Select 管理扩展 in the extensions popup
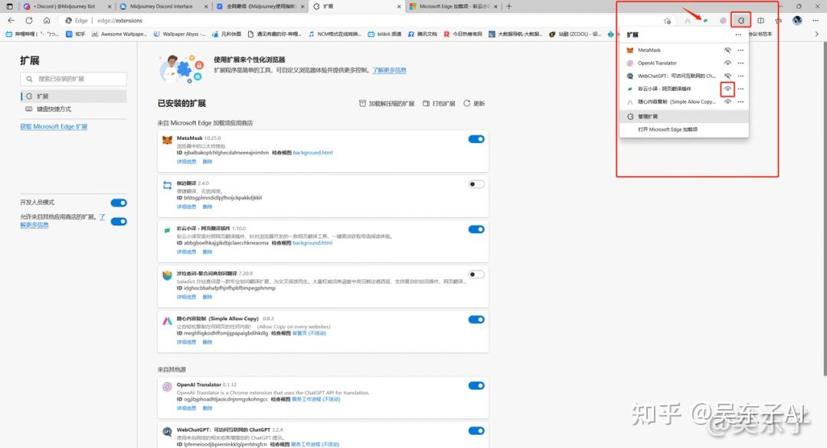This screenshot has height=448, width=827. (684, 116)
